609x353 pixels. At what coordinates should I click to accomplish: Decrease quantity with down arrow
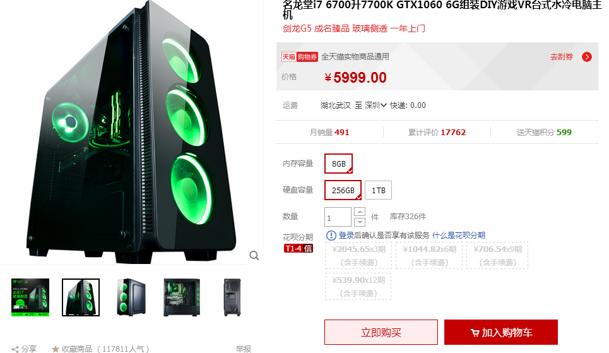tap(360, 222)
